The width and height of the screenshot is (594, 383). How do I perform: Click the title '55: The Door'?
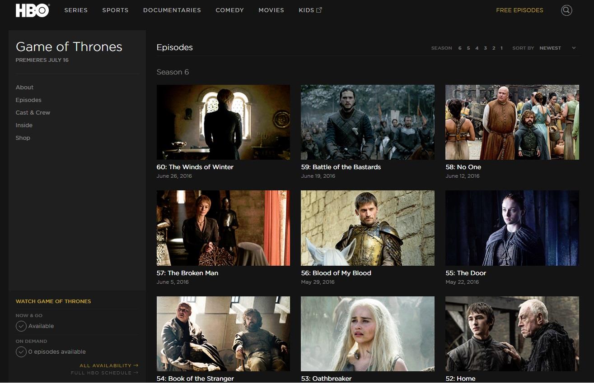(466, 273)
